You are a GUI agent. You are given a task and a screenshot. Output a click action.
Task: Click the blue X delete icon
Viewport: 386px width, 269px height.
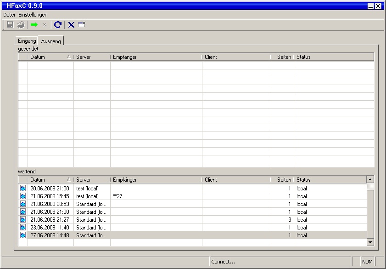tap(71, 25)
